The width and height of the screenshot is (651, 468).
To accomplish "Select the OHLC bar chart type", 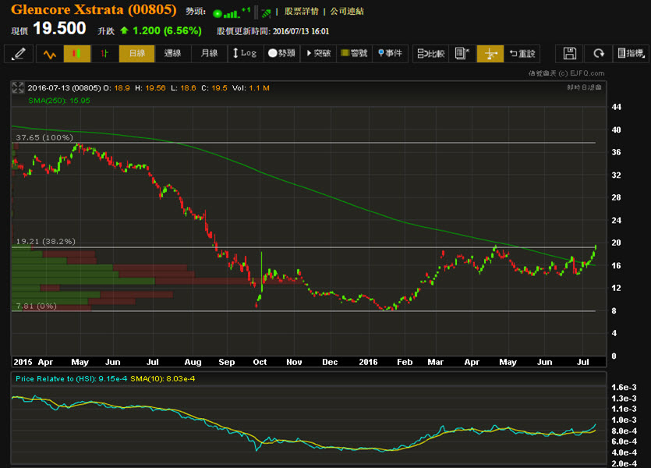I will (x=104, y=54).
